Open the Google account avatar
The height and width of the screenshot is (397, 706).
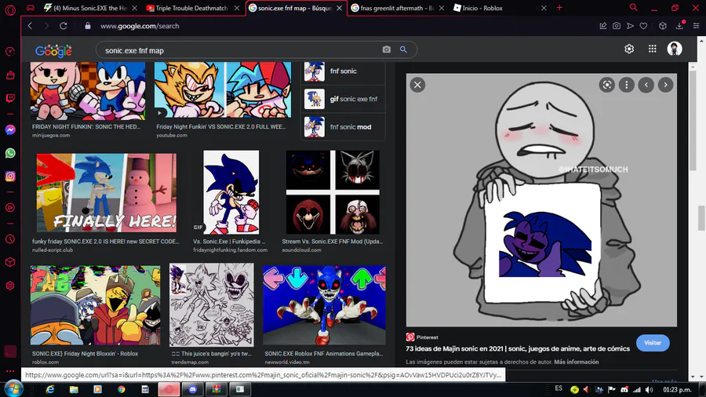(675, 49)
